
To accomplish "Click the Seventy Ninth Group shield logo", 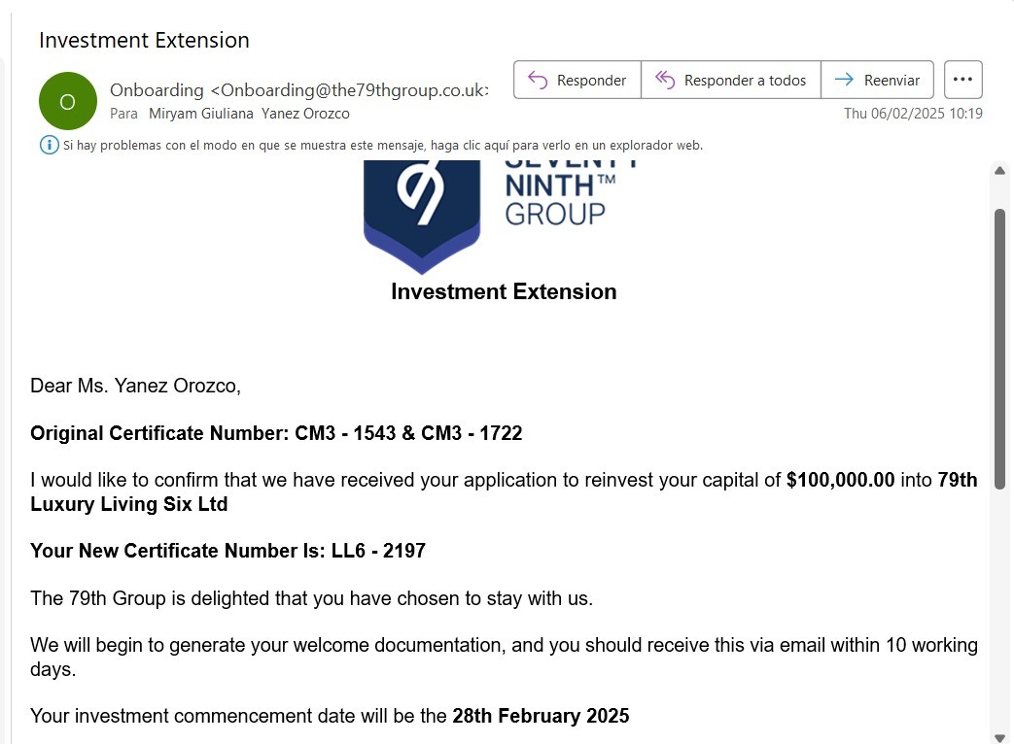I will click(422, 209).
